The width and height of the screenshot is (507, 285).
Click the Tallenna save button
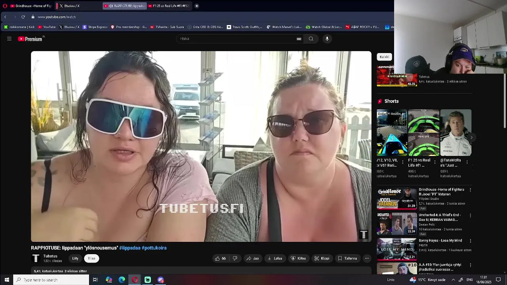[347, 258]
